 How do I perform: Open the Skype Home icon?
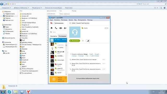52,28
